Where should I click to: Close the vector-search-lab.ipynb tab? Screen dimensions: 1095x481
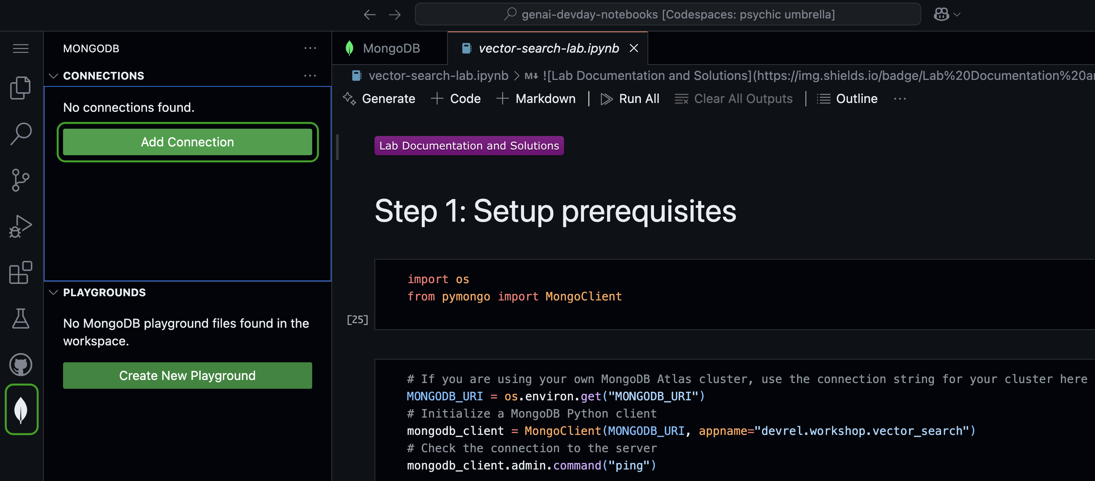[x=634, y=48]
